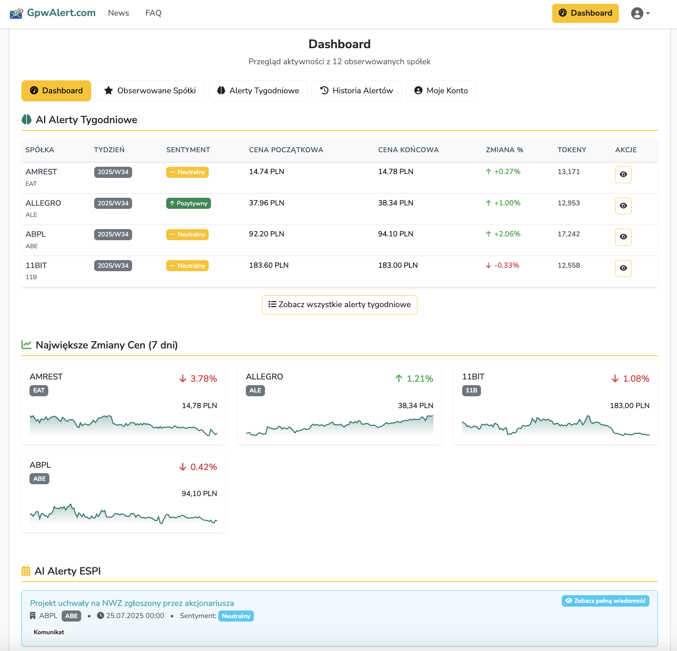Click the clock icon beside 25.07.2025 date
The width and height of the screenshot is (677, 651).
click(x=100, y=616)
